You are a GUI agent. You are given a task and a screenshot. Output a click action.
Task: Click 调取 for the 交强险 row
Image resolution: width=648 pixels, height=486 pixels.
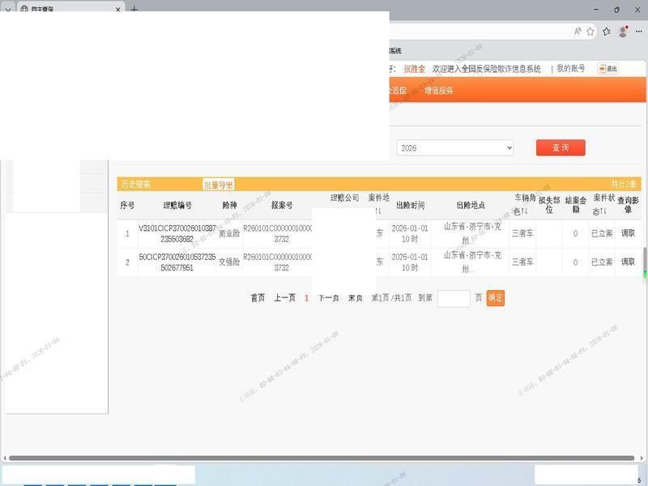(628, 262)
